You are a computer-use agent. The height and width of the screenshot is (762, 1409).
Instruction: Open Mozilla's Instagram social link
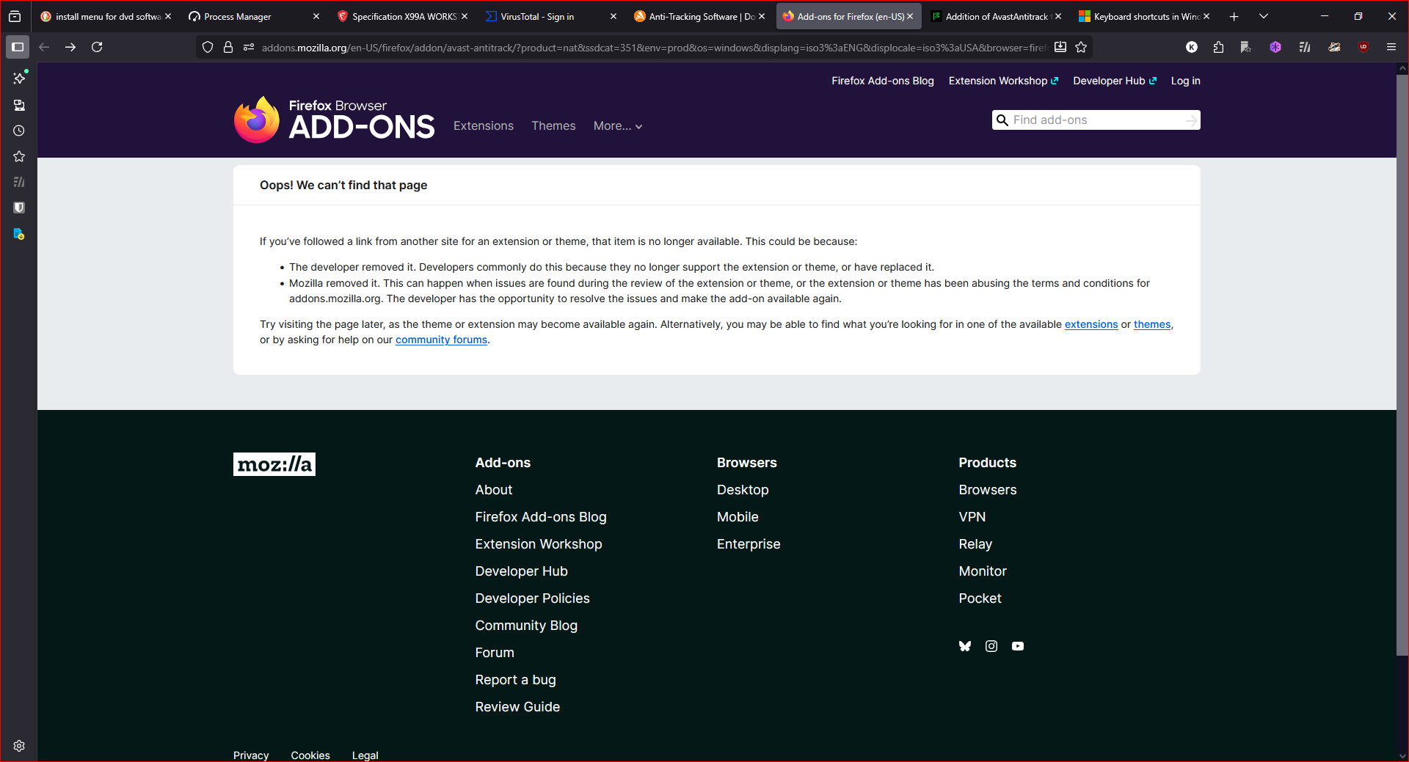[x=991, y=646]
